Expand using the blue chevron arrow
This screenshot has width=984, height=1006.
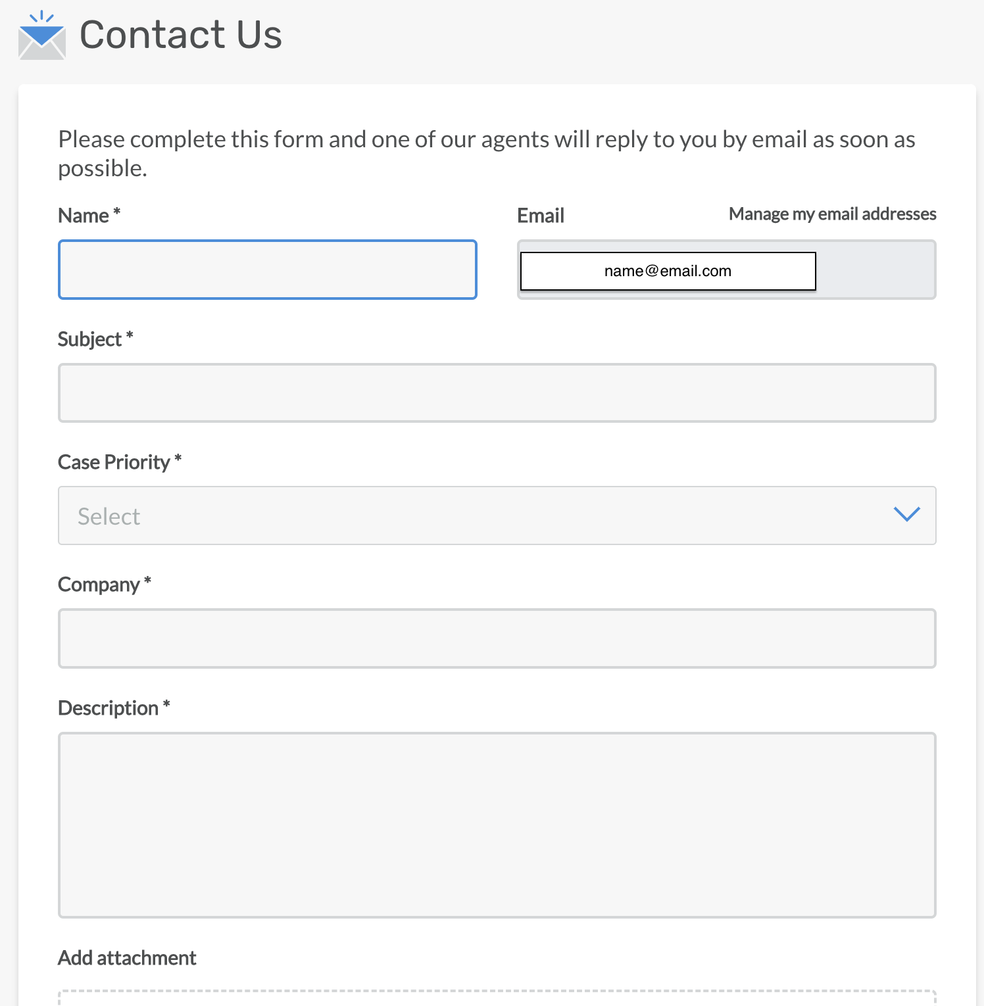pyautogui.click(x=906, y=514)
